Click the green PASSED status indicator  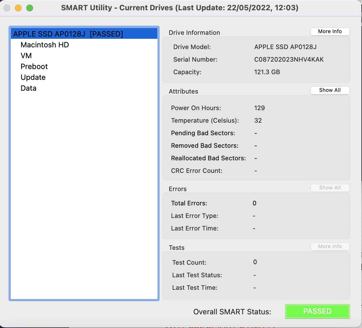tap(318, 311)
